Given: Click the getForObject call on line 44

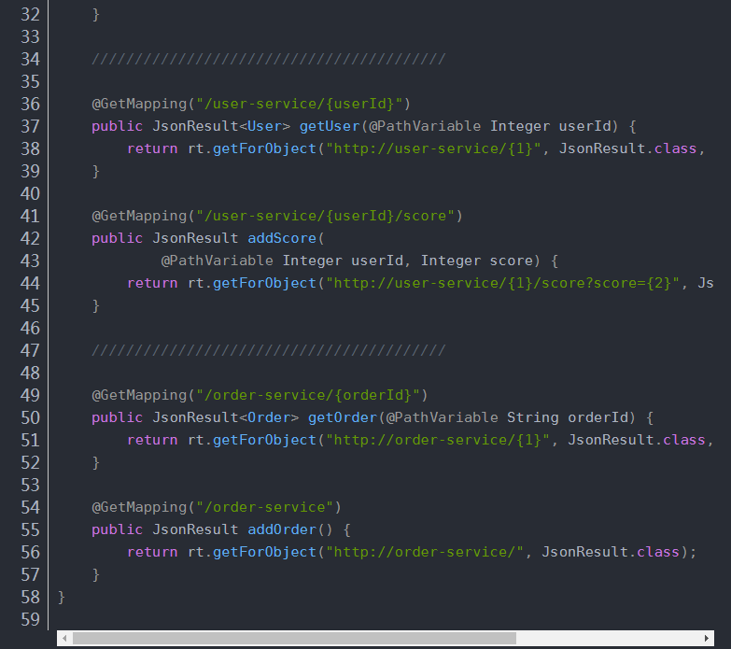Looking at the screenshot, I should [x=264, y=283].
